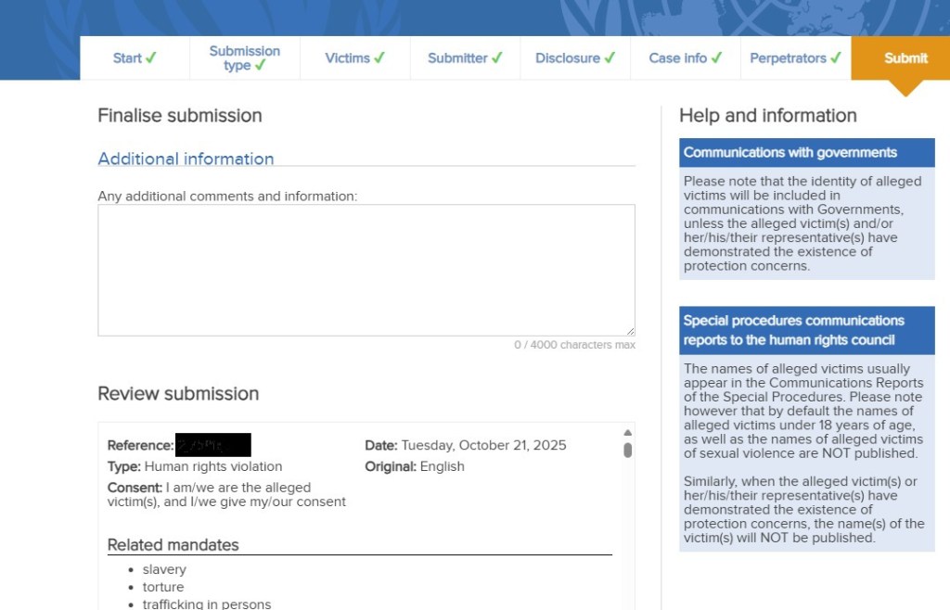The width and height of the screenshot is (950, 610).
Task: Grab the comments box resize handle
Action: (630, 331)
